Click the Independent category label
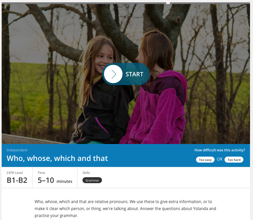This screenshot has height=220, width=253. [x=17, y=150]
